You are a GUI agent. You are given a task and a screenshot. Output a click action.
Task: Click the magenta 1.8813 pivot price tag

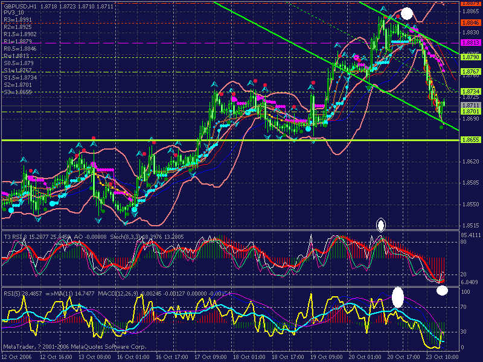(x=470, y=43)
